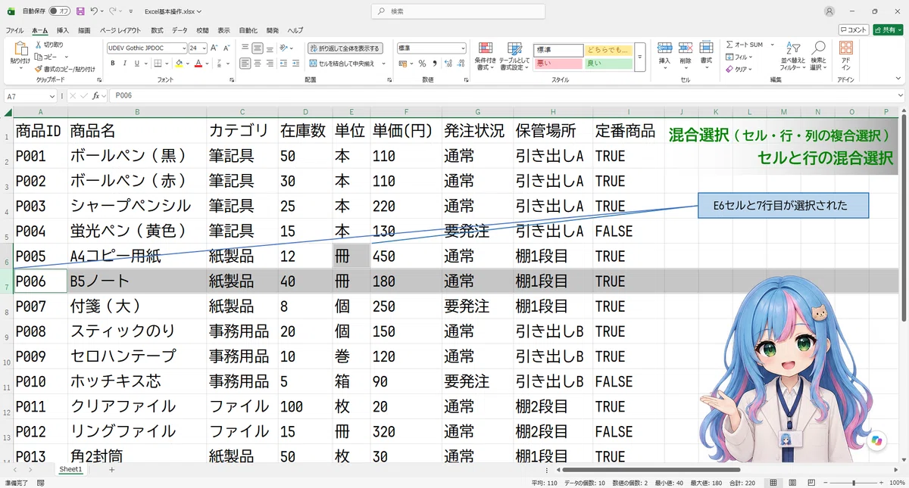The image size is (909, 488).
Task: Click the Save icon in title bar
Action: (80, 11)
